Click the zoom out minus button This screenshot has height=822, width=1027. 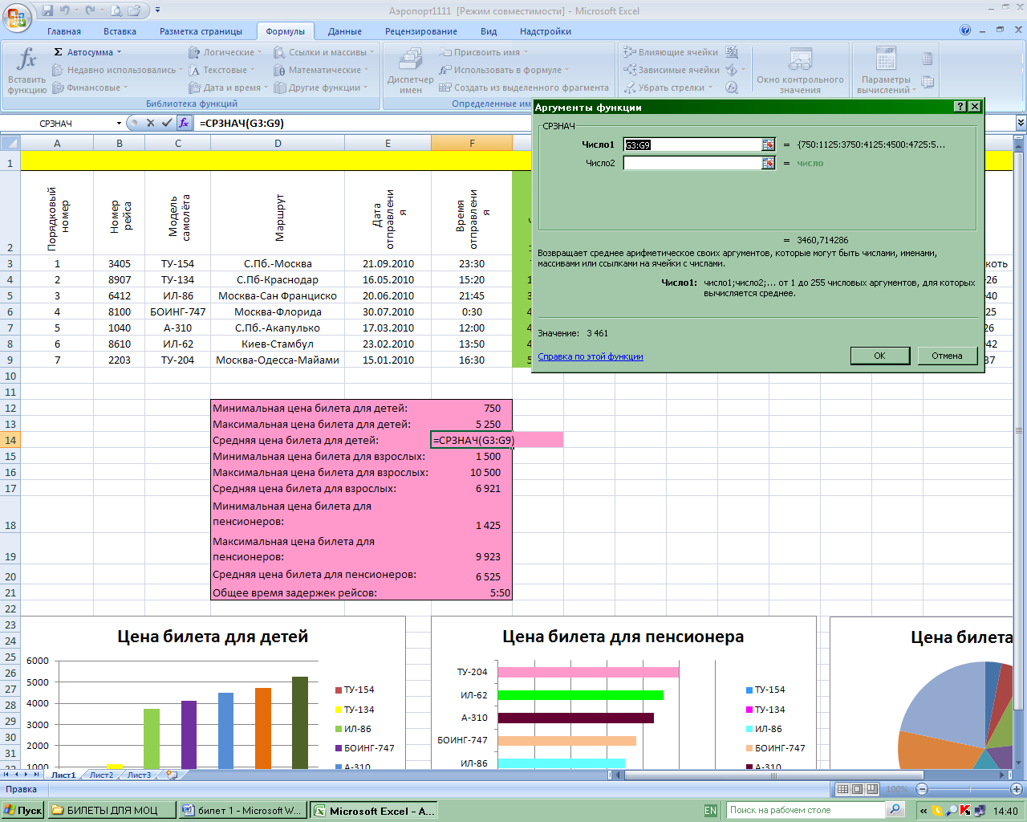(922, 789)
